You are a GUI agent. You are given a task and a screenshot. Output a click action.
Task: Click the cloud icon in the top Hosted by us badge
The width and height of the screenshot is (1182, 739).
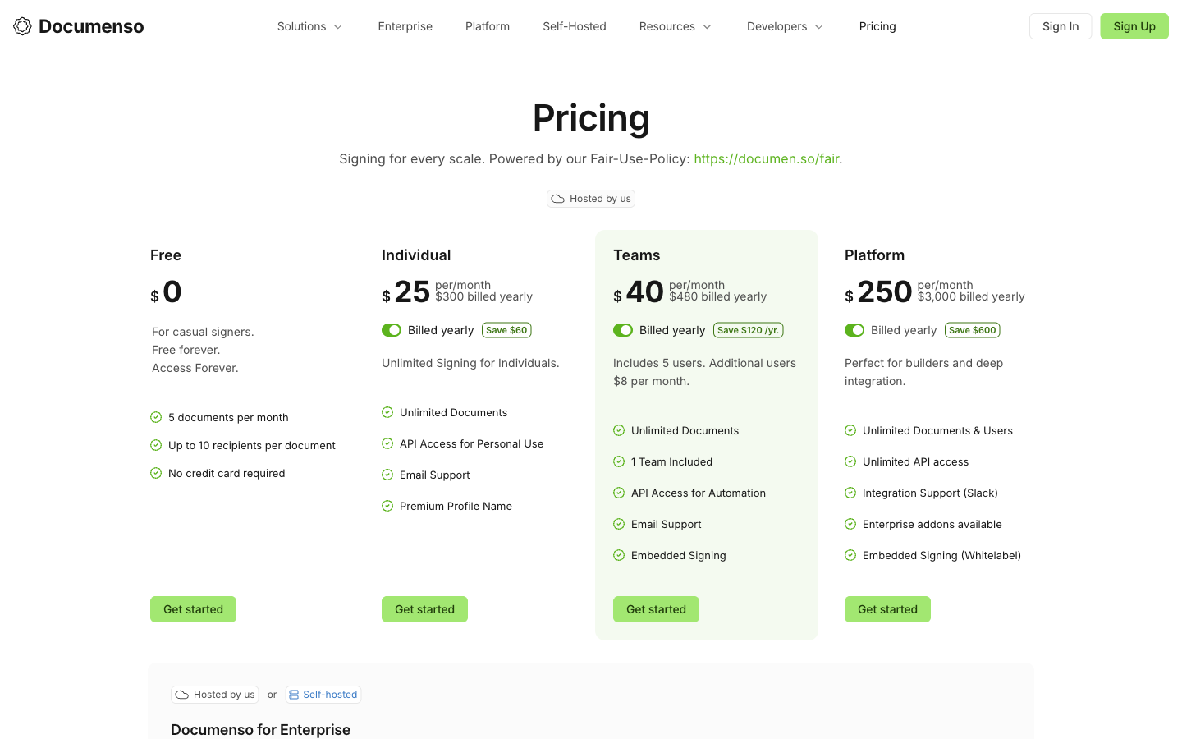click(x=558, y=199)
